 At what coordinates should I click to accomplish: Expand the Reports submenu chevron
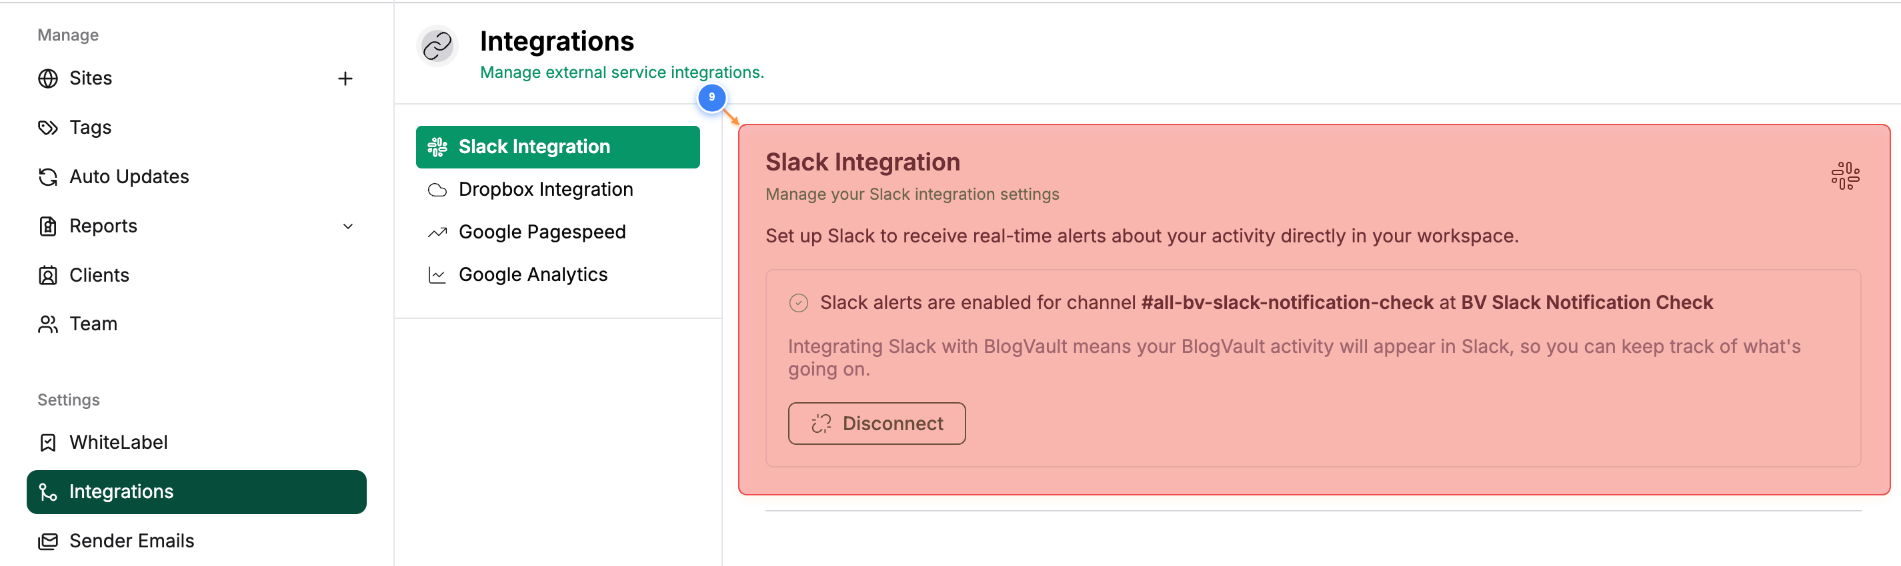pyautogui.click(x=347, y=226)
